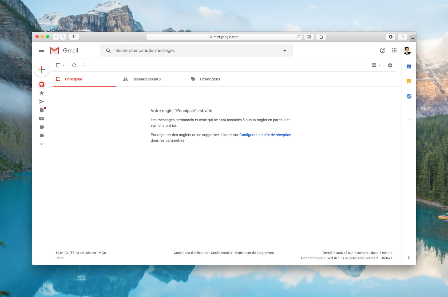Open the Google Keep side panel
The width and height of the screenshot is (448, 297).
point(409,81)
